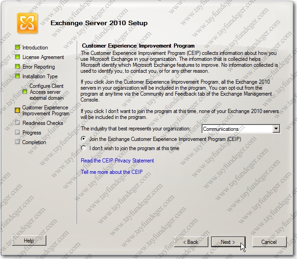
Task: Click the green Error Reporting step indicator
Action: pos(17,66)
